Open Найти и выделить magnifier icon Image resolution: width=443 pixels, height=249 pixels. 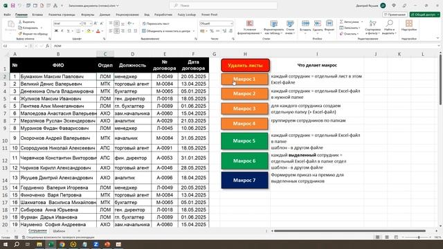coord(389,23)
